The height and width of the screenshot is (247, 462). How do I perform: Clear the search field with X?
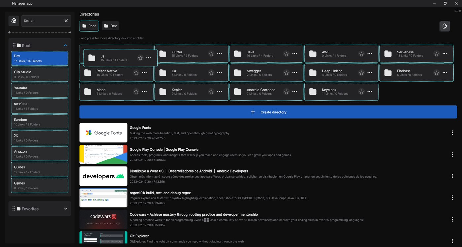coord(66,21)
